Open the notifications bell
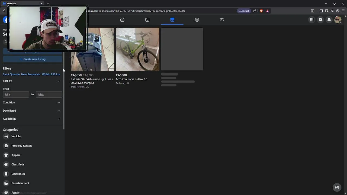The image size is (347, 195). [329, 20]
